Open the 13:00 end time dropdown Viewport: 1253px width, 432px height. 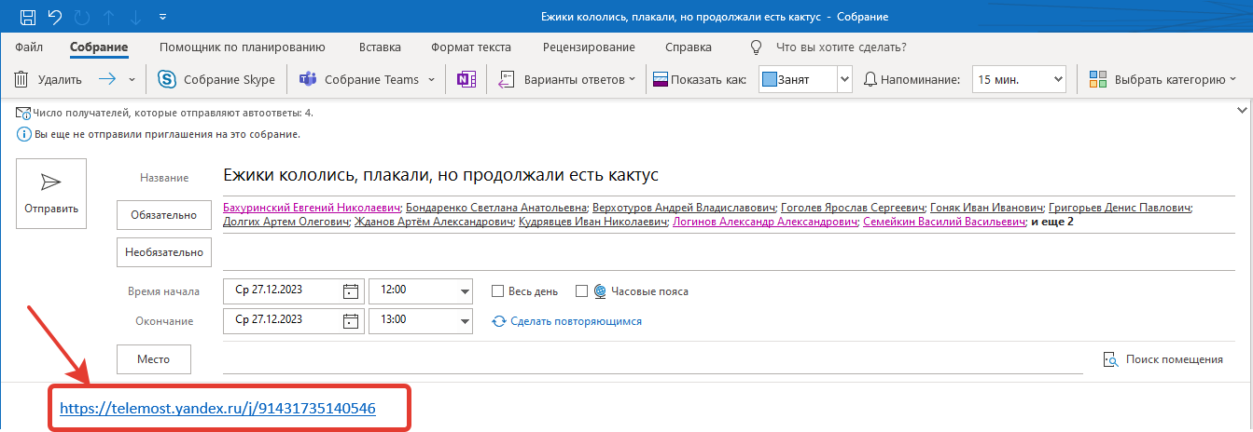click(x=465, y=321)
